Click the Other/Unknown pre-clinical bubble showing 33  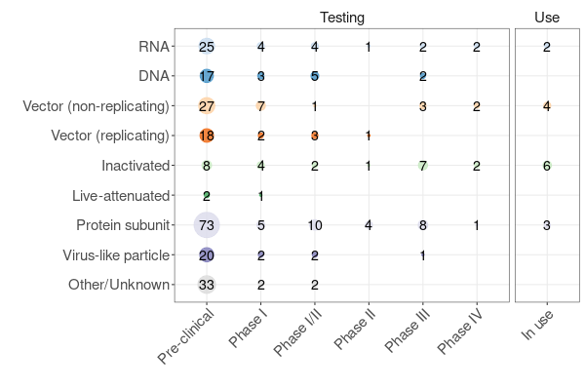tap(207, 286)
